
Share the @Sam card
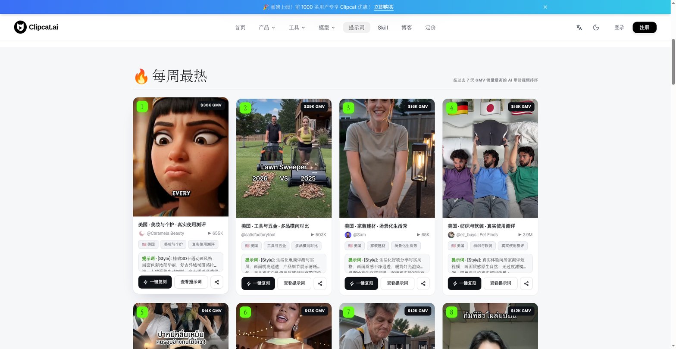(x=423, y=284)
